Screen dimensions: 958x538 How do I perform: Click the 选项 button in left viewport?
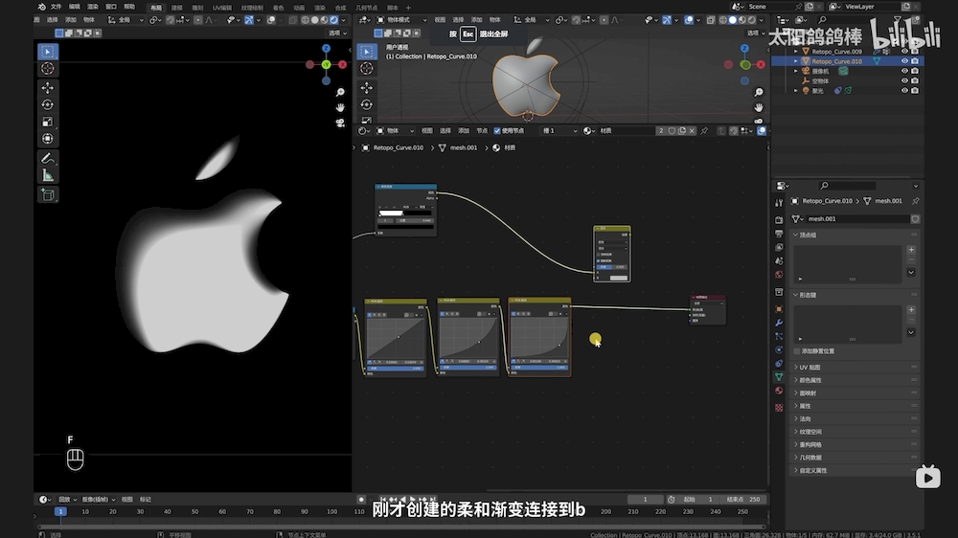coord(338,33)
